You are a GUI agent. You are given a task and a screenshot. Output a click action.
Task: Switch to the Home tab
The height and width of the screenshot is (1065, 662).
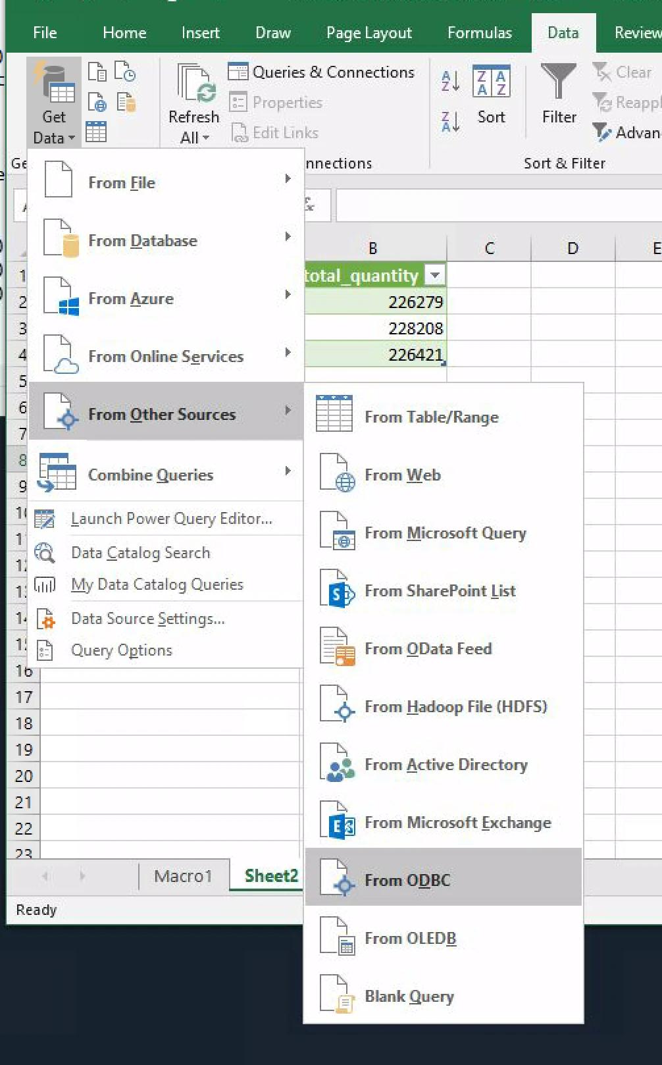click(x=124, y=32)
